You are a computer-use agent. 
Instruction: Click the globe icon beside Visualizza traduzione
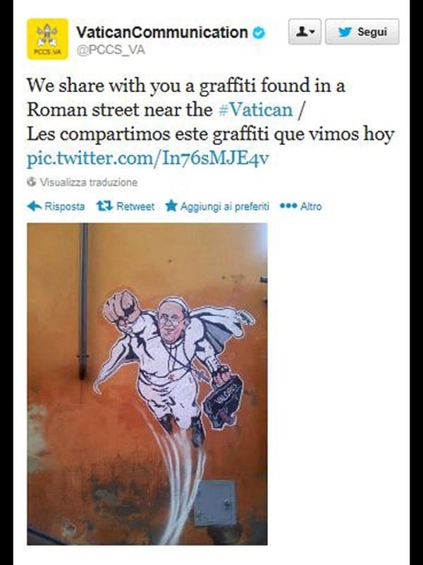pyautogui.click(x=31, y=182)
